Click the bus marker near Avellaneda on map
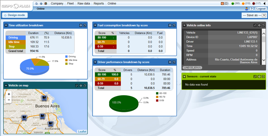Viewport: 268px width, 136px height. 50,124
